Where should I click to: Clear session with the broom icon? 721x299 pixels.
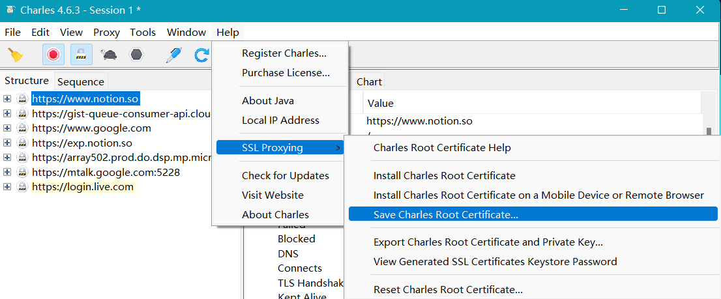click(16, 55)
